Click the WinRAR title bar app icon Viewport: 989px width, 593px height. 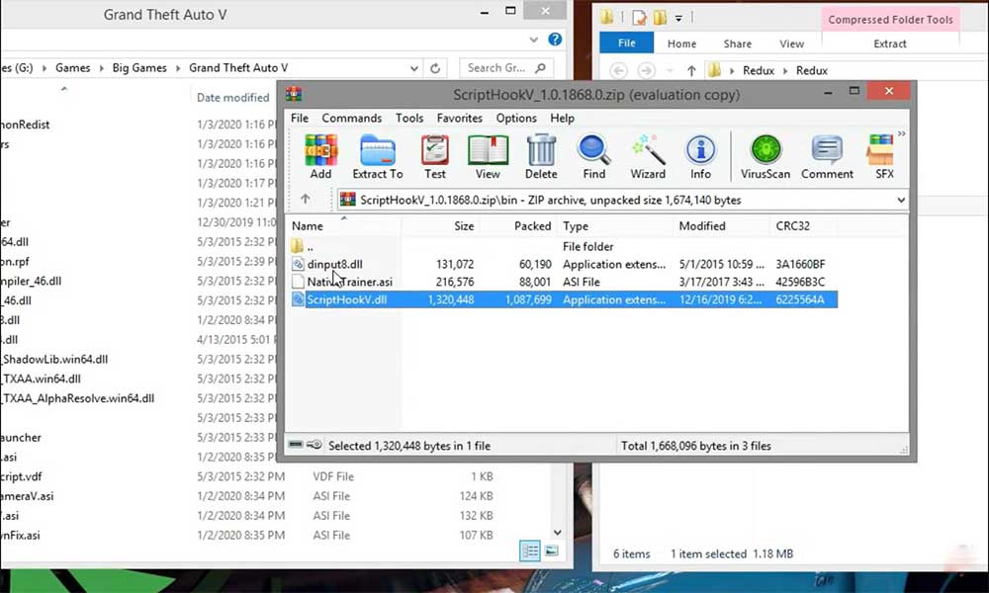[x=294, y=94]
